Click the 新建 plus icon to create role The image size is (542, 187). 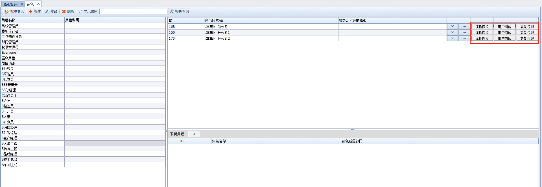point(30,12)
